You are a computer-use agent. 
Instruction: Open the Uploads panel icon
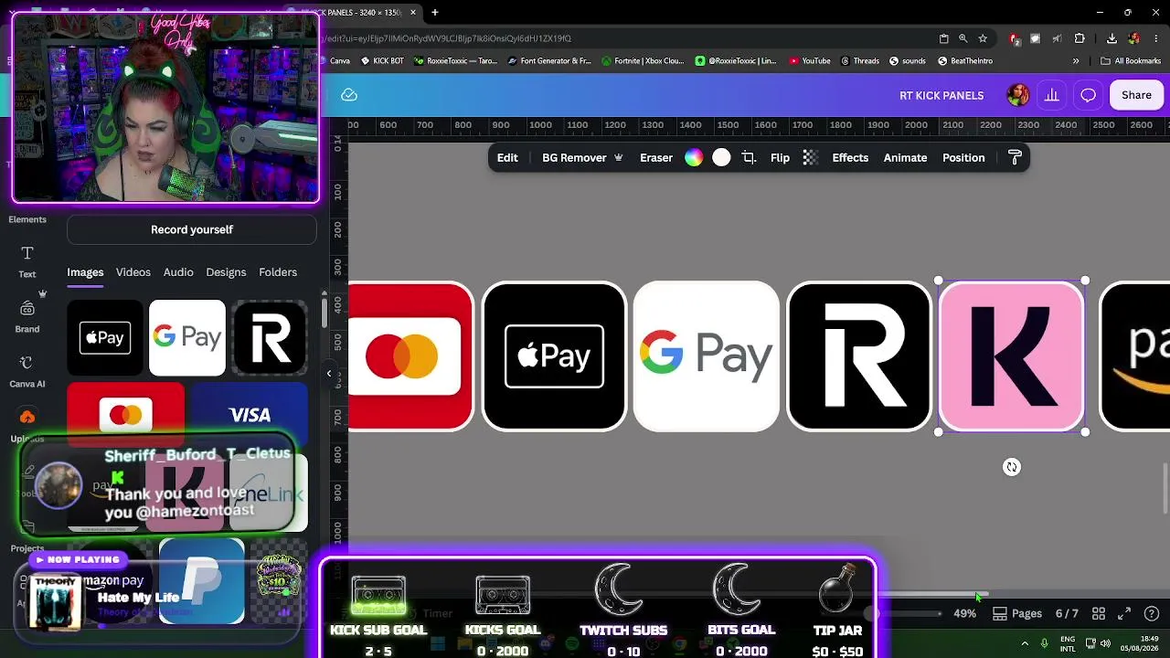27,418
